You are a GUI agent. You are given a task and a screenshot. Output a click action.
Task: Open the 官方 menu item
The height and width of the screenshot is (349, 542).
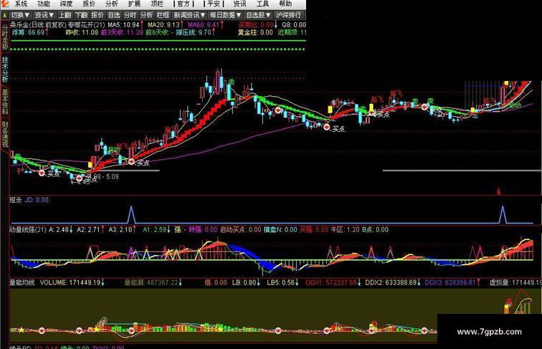184,4
